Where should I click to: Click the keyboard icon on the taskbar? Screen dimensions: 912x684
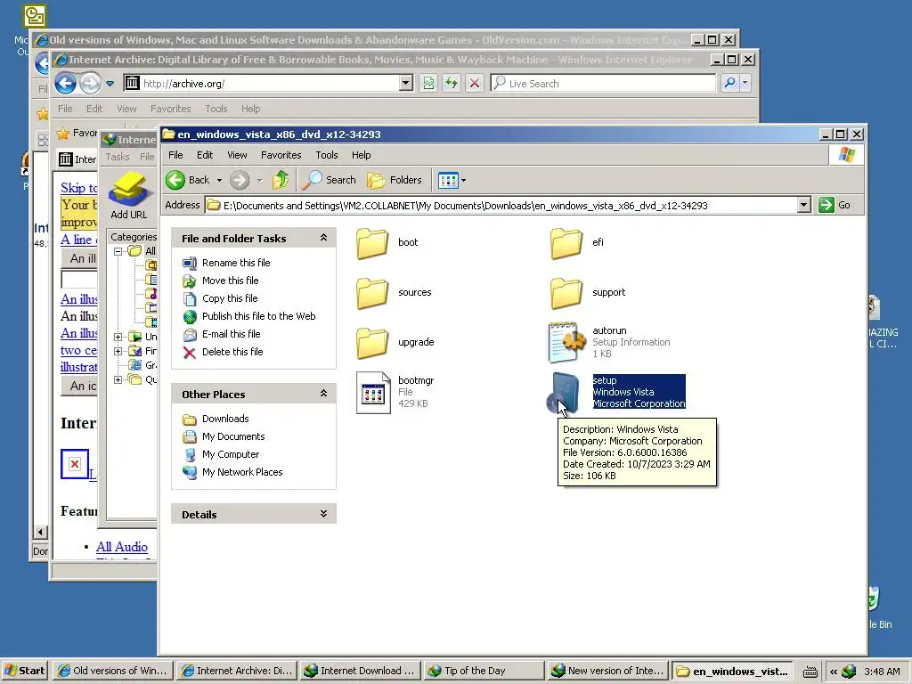[810, 672]
